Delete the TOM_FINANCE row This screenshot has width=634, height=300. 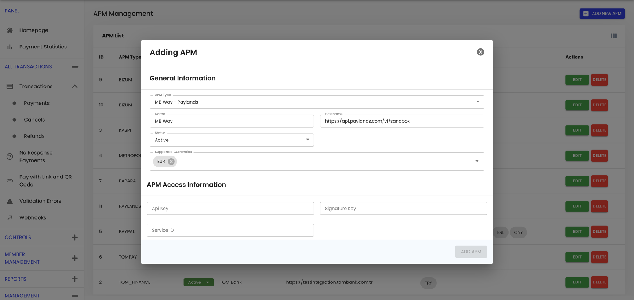(x=600, y=282)
